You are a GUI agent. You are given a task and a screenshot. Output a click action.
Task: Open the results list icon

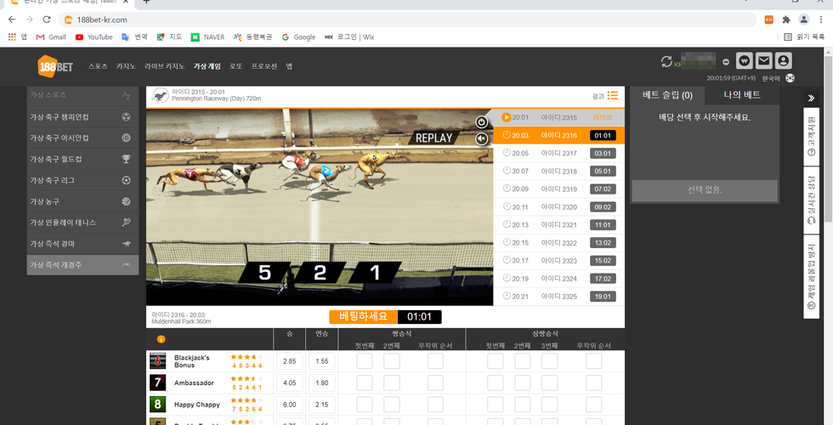pyautogui.click(x=613, y=95)
